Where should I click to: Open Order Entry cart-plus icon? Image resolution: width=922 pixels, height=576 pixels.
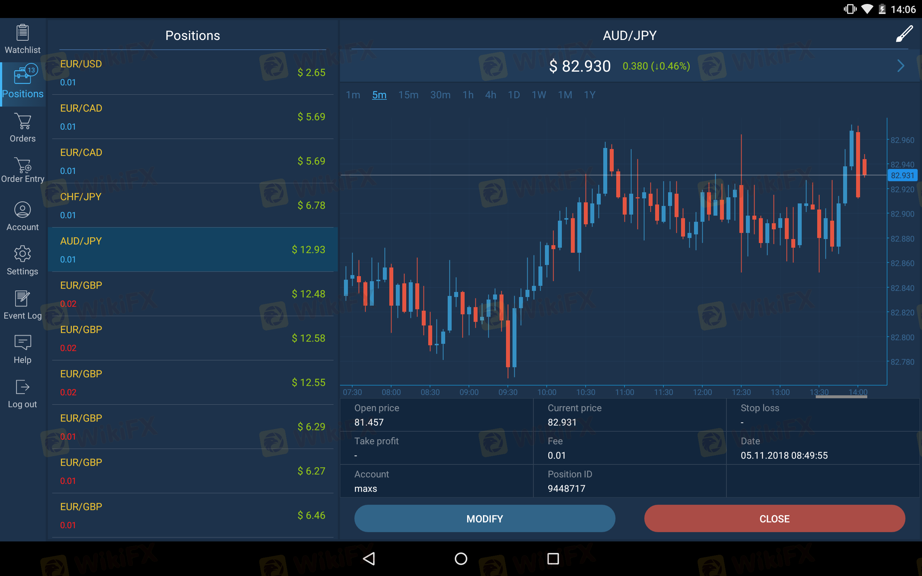[x=22, y=165]
